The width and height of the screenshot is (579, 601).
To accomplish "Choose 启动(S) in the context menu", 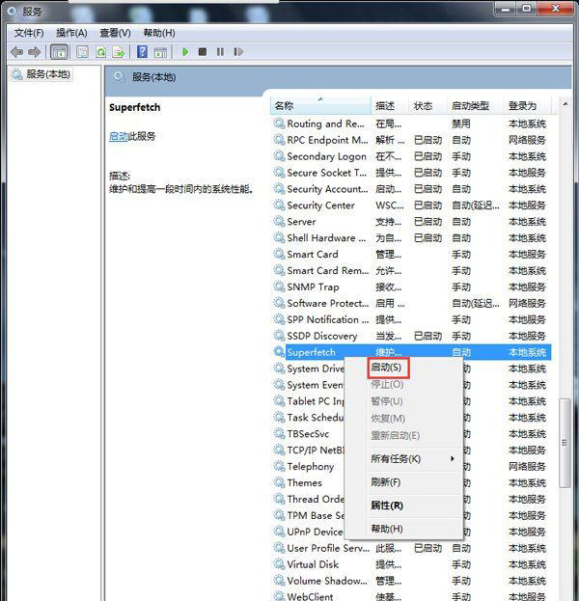I will 386,368.
